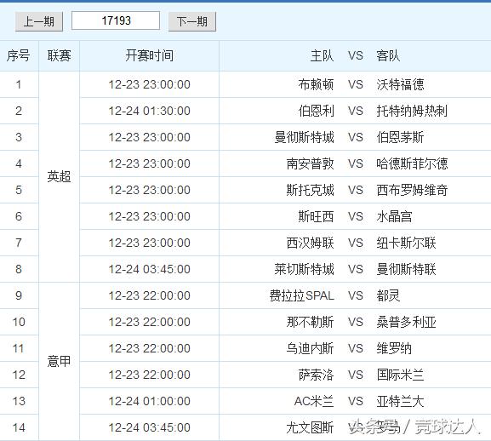The width and height of the screenshot is (491, 441).
Task: Select kickoff time of 莱切斯特城 match
Action: pyautogui.click(x=150, y=269)
